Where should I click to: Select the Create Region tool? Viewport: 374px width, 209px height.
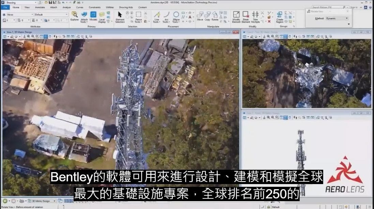280,17
